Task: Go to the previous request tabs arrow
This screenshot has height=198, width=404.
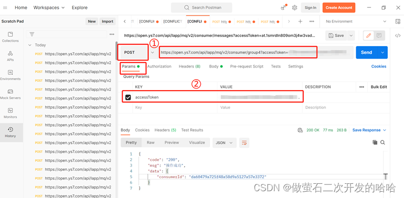Action: click(125, 21)
